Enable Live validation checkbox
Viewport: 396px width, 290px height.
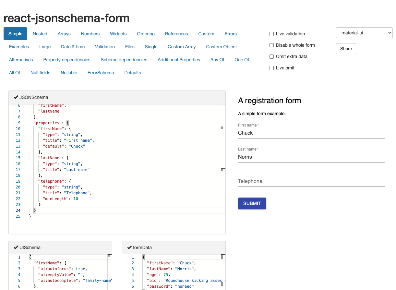pos(272,34)
